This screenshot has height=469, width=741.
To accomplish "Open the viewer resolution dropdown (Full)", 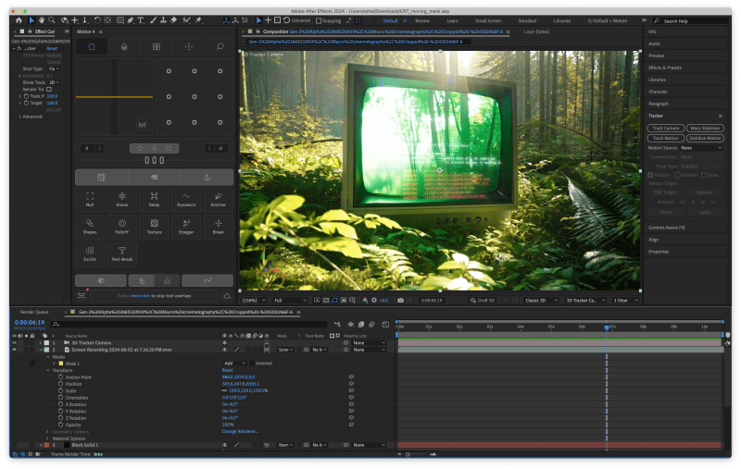I will 289,300.
